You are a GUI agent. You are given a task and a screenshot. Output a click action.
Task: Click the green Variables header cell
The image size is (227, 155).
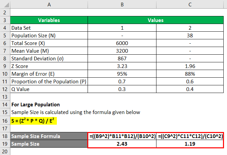pyautogui.click(x=49, y=20)
